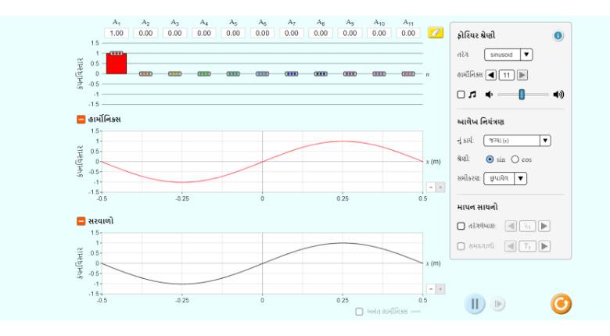Click the quiet speaker icon for minimum volume
Viewport: 610px width, 336px height.
(x=489, y=95)
